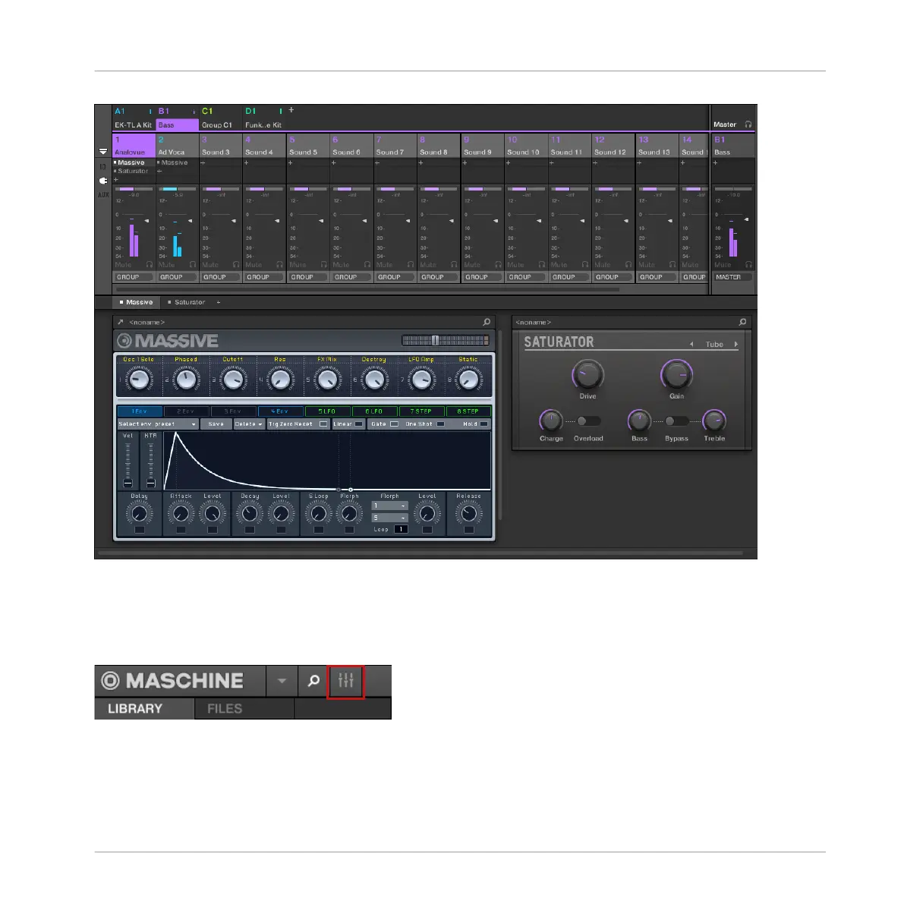
Task: Add a plug-in to the Sound 3 channel
Action: pyautogui.click(x=203, y=162)
